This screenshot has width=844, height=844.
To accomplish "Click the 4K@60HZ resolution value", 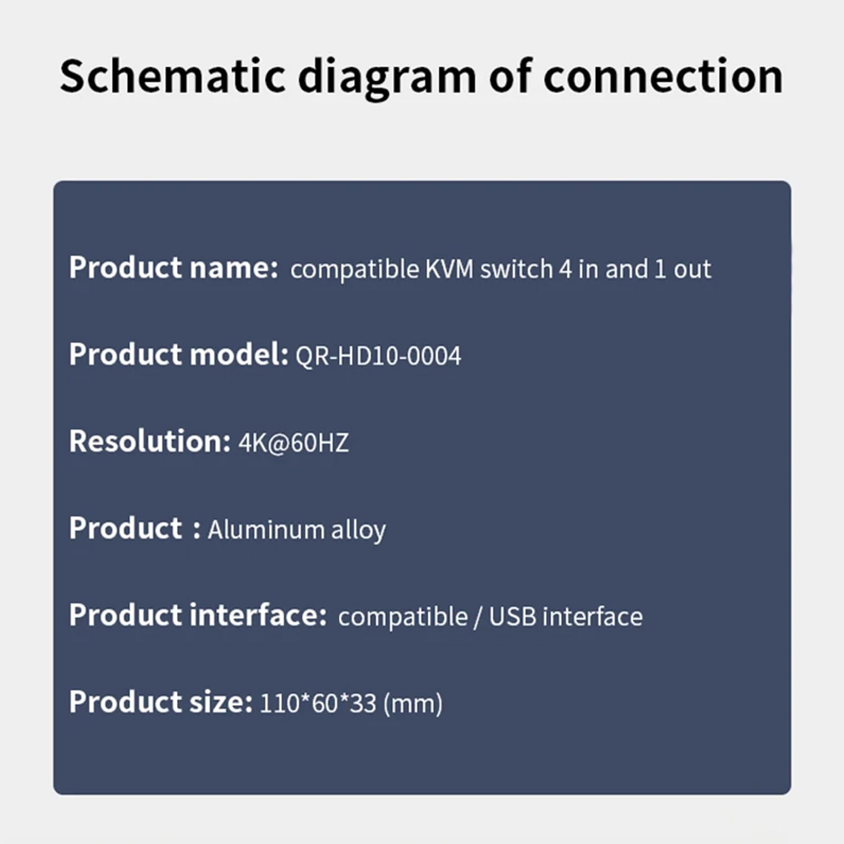I will (x=294, y=443).
